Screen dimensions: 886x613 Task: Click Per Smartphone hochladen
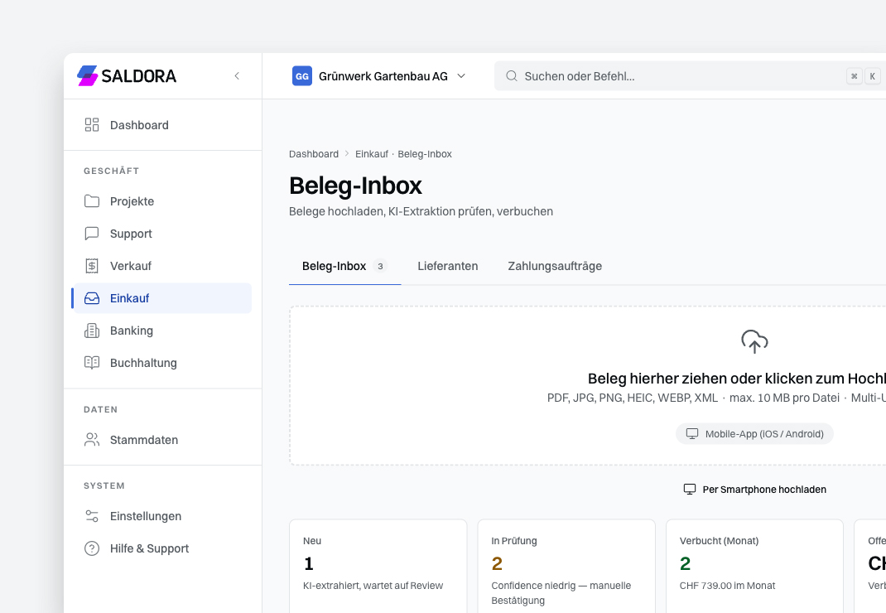pyautogui.click(x=754, y=489)
